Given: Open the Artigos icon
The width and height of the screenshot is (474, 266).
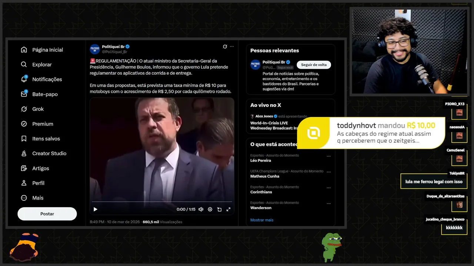Looking at the screenshot, I should point(24,168).
